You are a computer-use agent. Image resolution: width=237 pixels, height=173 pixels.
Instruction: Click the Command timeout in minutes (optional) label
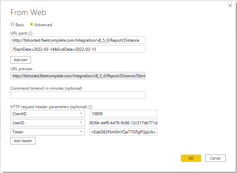pos(46,88)
